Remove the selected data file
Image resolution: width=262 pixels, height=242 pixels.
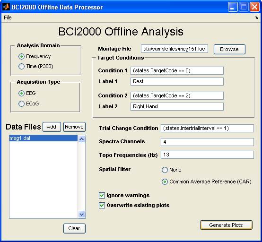click(74, 127)
